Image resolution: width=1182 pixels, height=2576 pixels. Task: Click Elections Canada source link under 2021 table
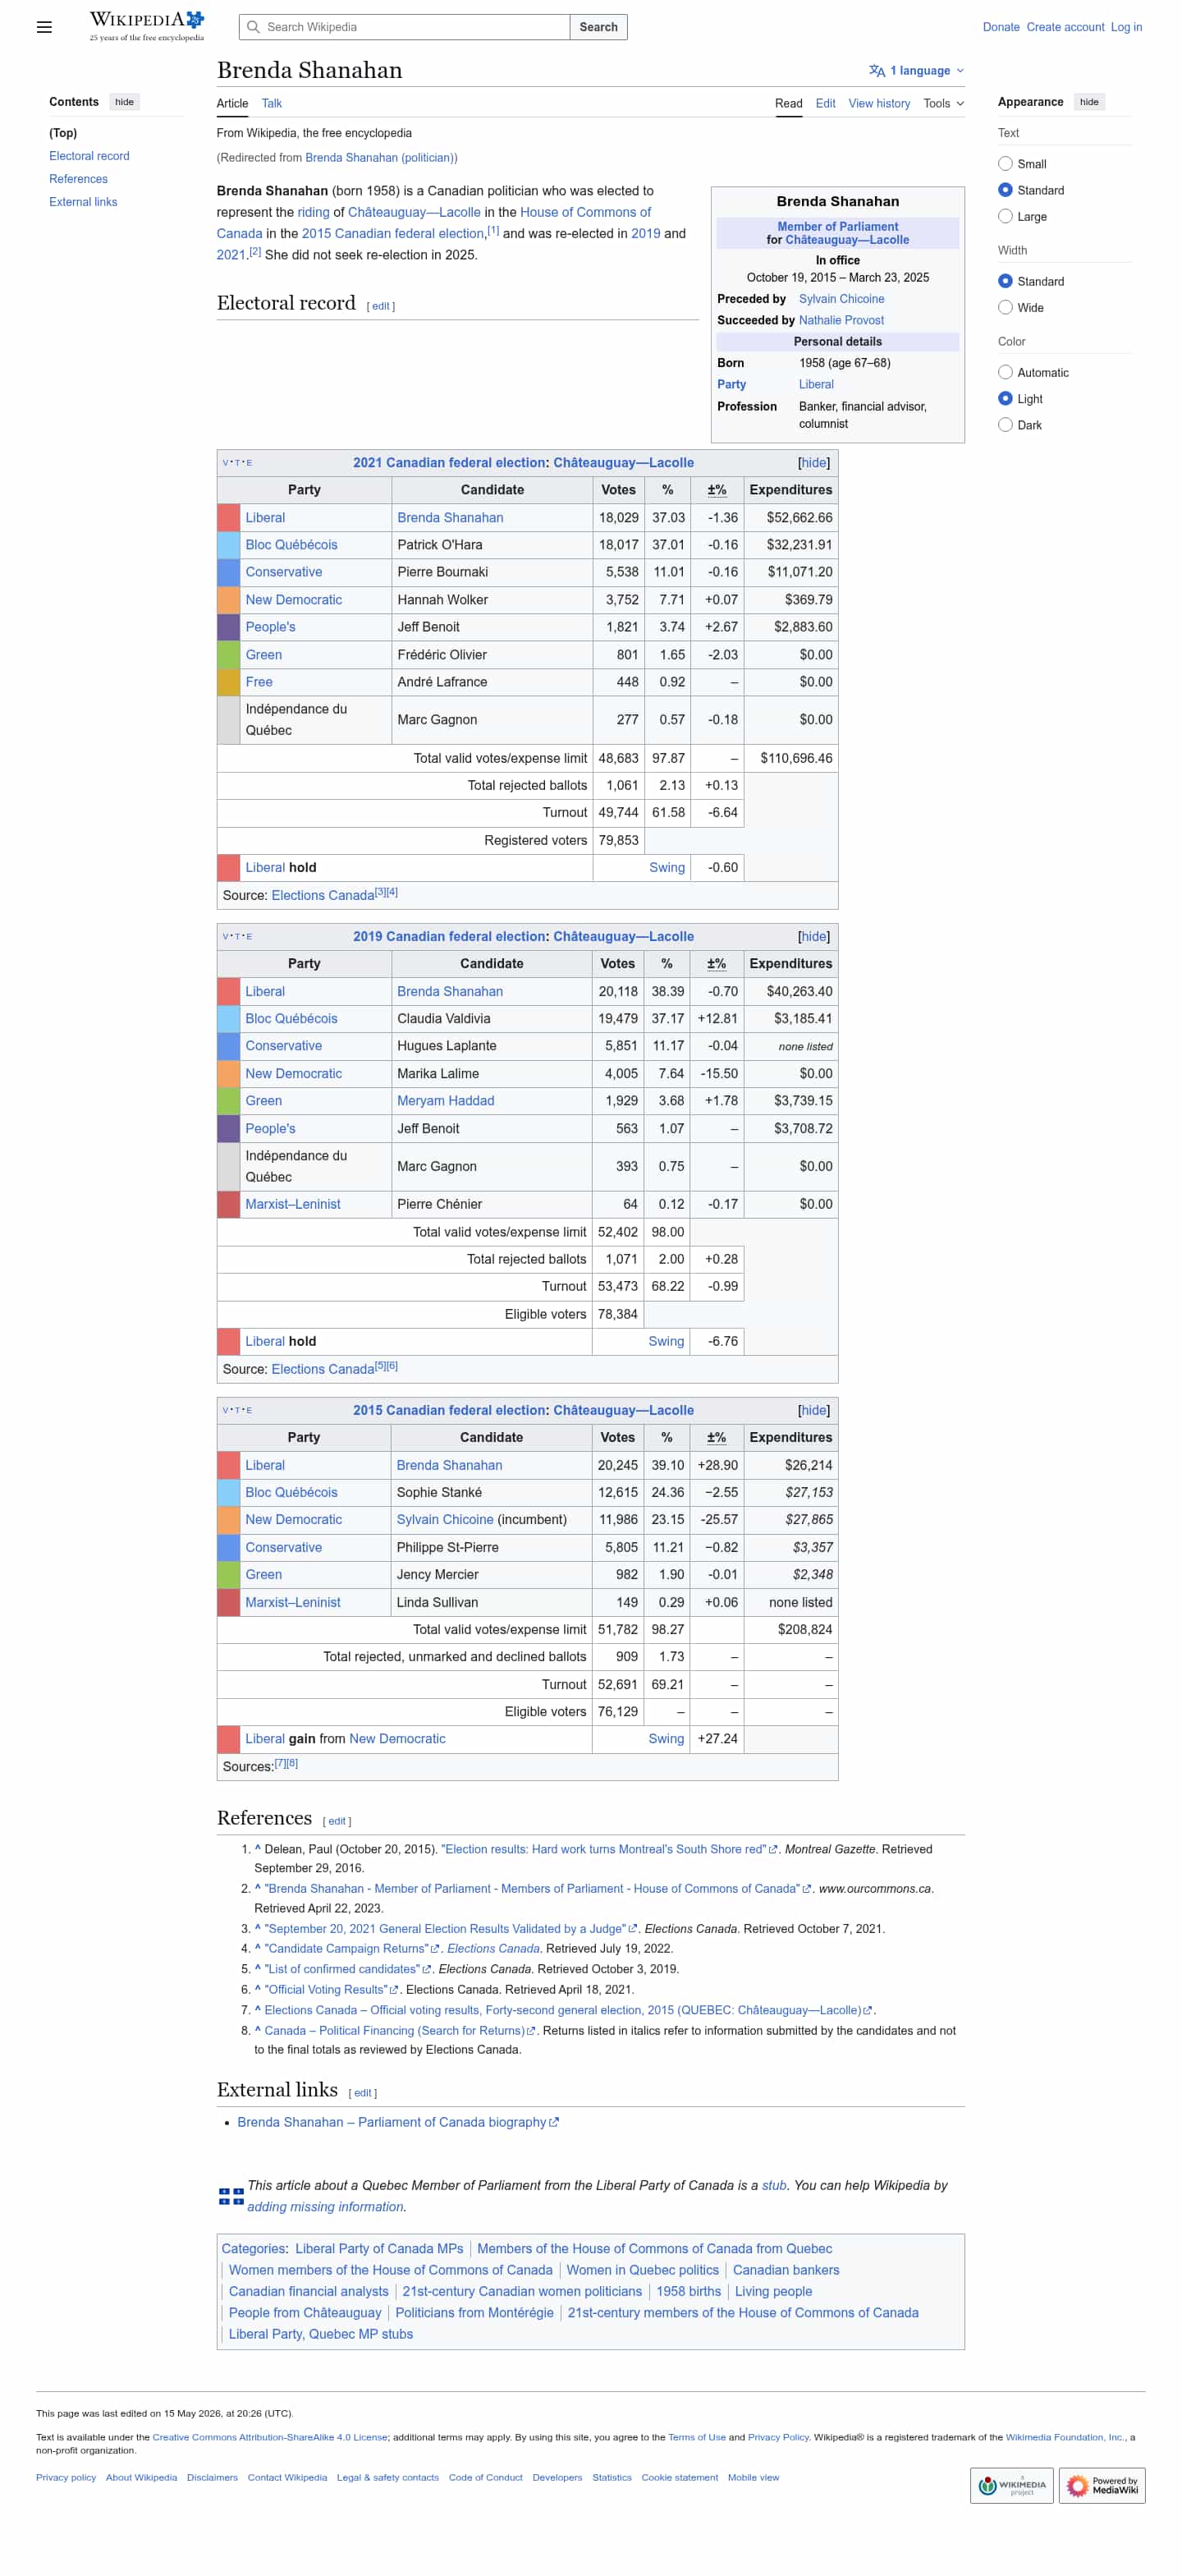322,895
